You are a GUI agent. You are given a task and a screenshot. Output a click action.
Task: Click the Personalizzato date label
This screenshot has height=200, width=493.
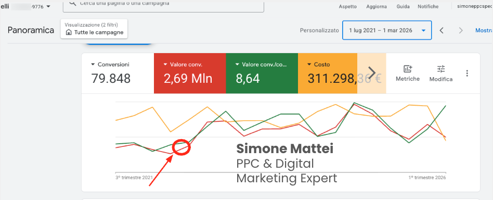319,31
